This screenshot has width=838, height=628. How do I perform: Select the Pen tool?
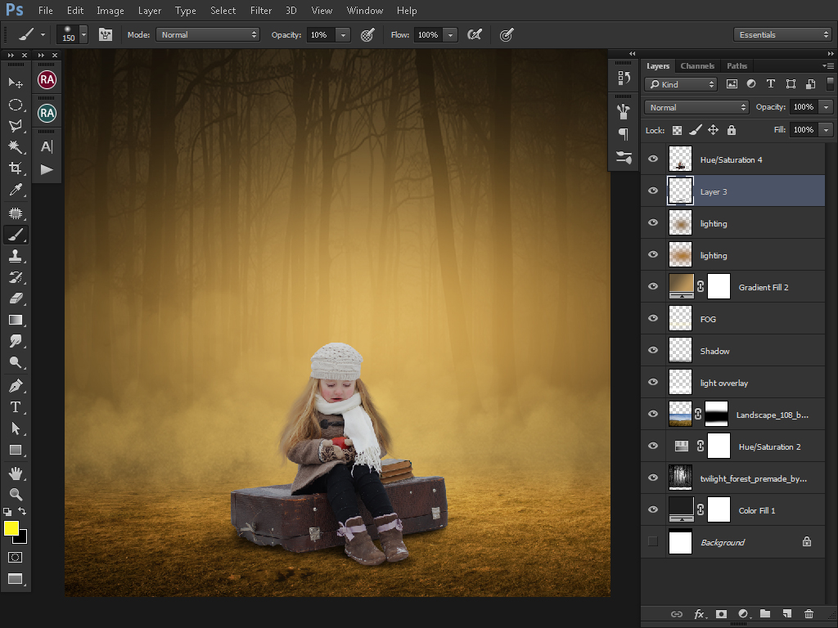coord(15,385)
